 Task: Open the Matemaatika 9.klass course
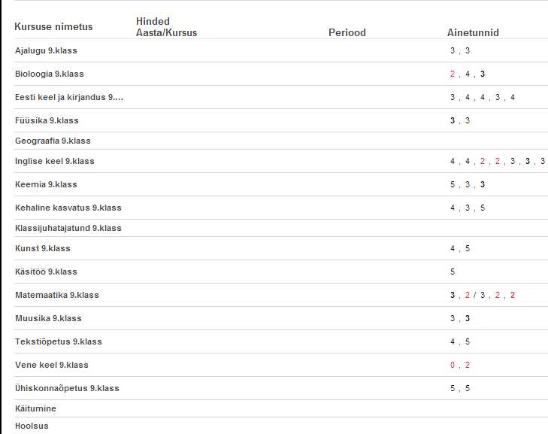56,295
